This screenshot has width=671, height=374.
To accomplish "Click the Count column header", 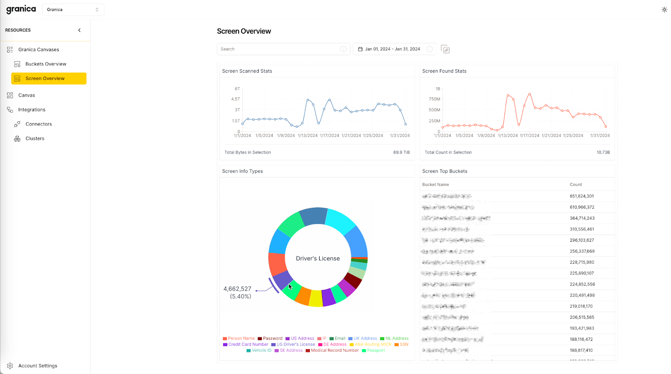I will 576,185.
